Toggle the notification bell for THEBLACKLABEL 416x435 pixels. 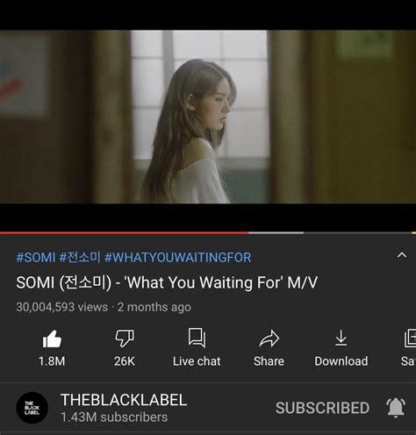[396, 408]
